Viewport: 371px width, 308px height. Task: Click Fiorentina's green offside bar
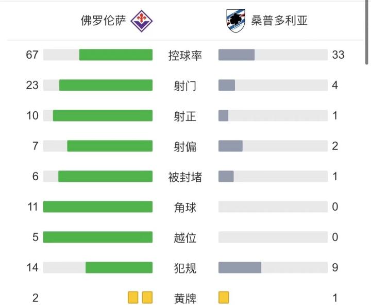tap(98, 237)
